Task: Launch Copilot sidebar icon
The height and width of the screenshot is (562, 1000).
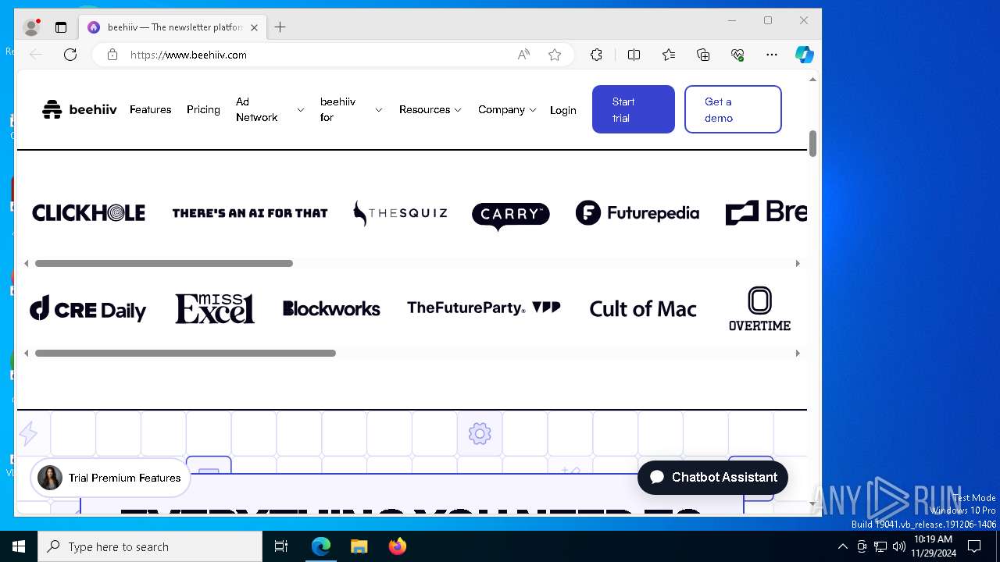Action: (804, 55)
